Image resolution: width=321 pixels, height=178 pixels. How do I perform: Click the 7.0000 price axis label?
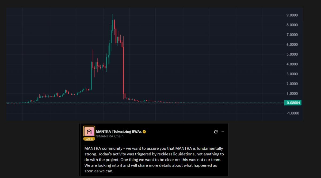292,35
